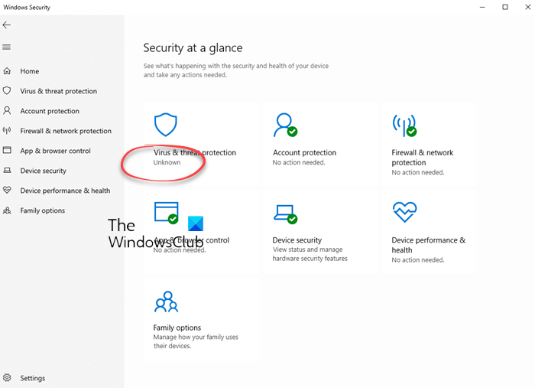This screenshot has height=388, width=535.
Task: Click the Virus & threat protection shield tile icon
Action: pos(165,125)
